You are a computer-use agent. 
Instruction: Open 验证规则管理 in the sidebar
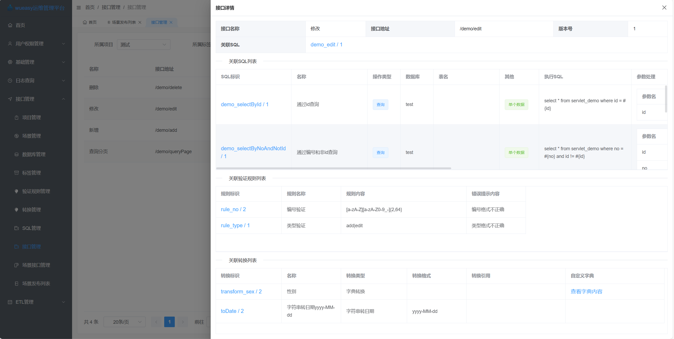36,191
